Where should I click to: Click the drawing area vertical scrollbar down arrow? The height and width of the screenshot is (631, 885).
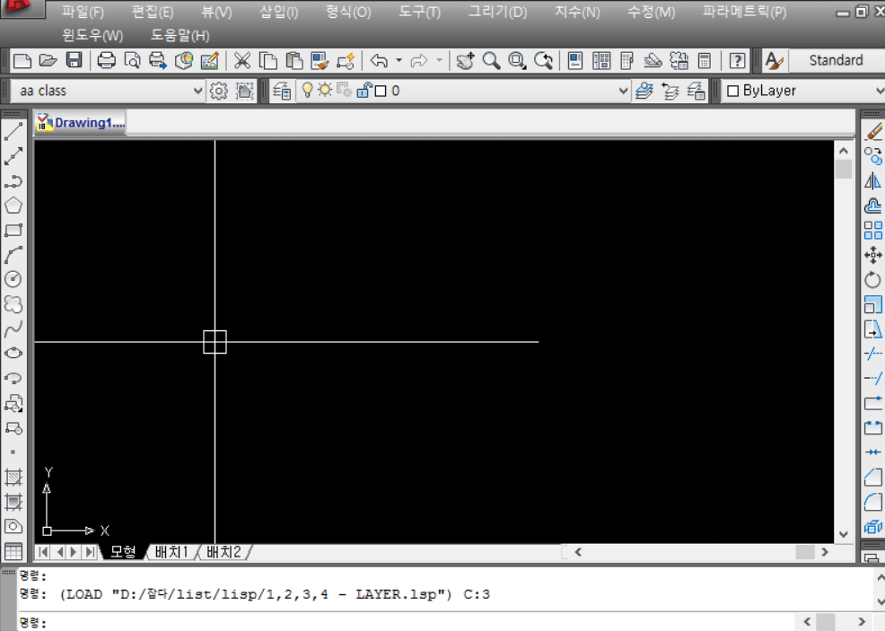click(x=843, y=534)
